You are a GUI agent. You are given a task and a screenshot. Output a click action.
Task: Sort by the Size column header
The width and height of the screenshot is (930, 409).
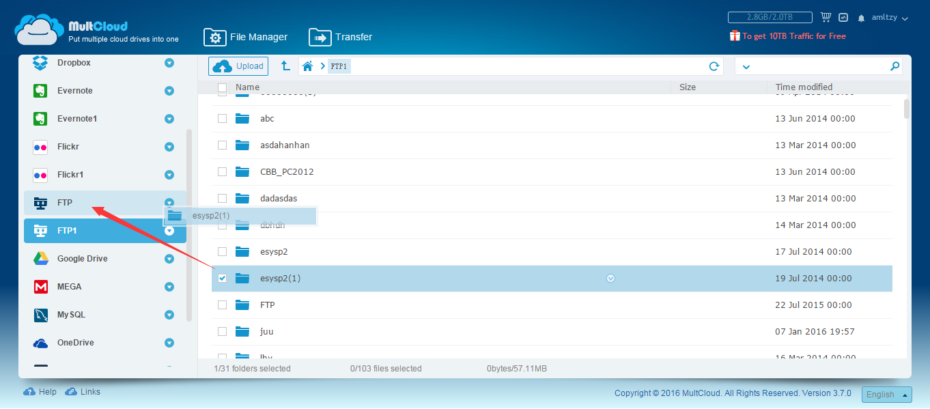tap(688, 87)
